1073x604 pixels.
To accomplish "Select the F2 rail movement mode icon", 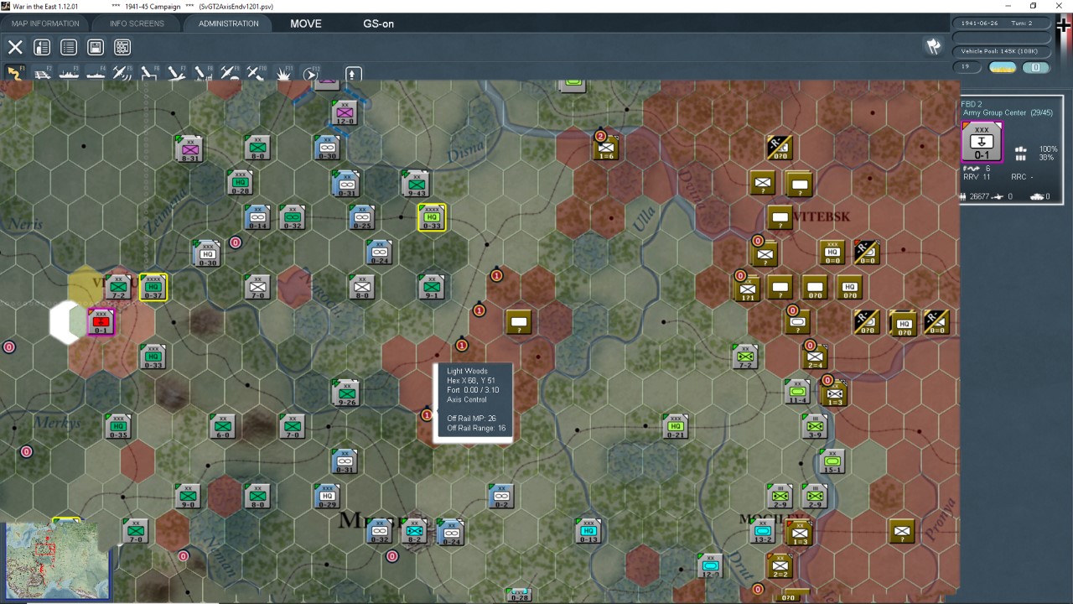I will [42, 74].
